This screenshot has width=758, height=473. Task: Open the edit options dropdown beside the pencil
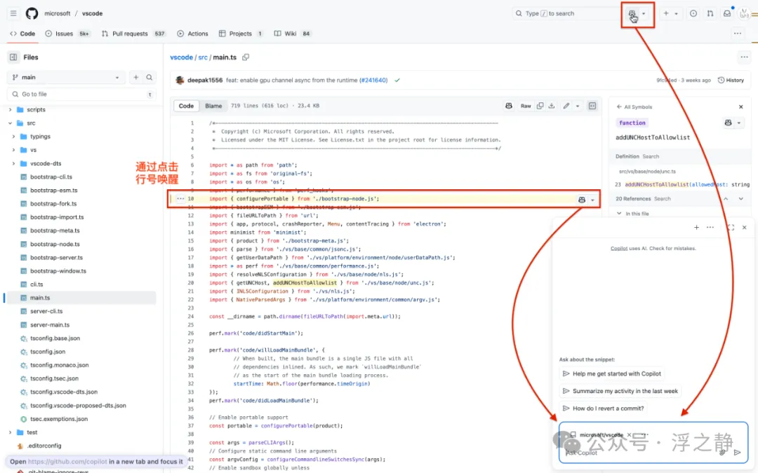[x=577, y=106]
